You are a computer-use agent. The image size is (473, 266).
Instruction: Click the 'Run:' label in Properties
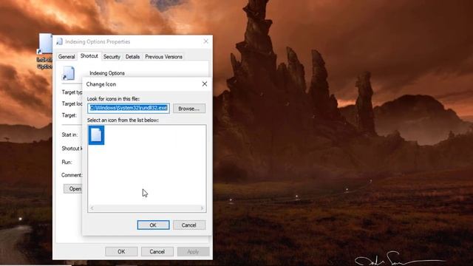point(67,163)
